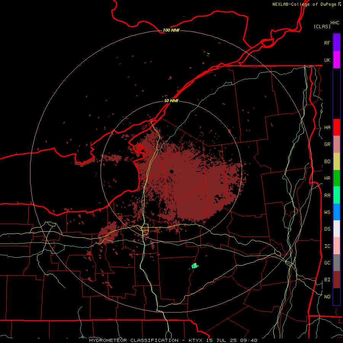Select the GC legend label

coord(327,263)
